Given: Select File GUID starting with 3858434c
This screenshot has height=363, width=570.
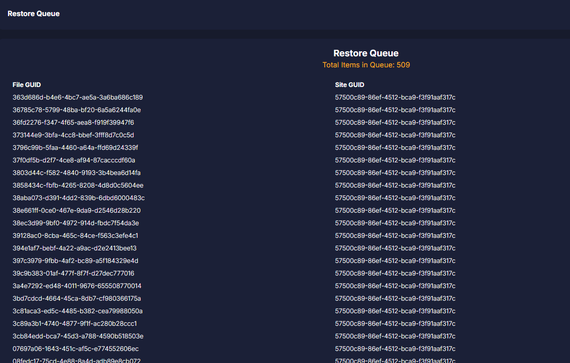Looking at the screenshot, I should coord(78,186).
